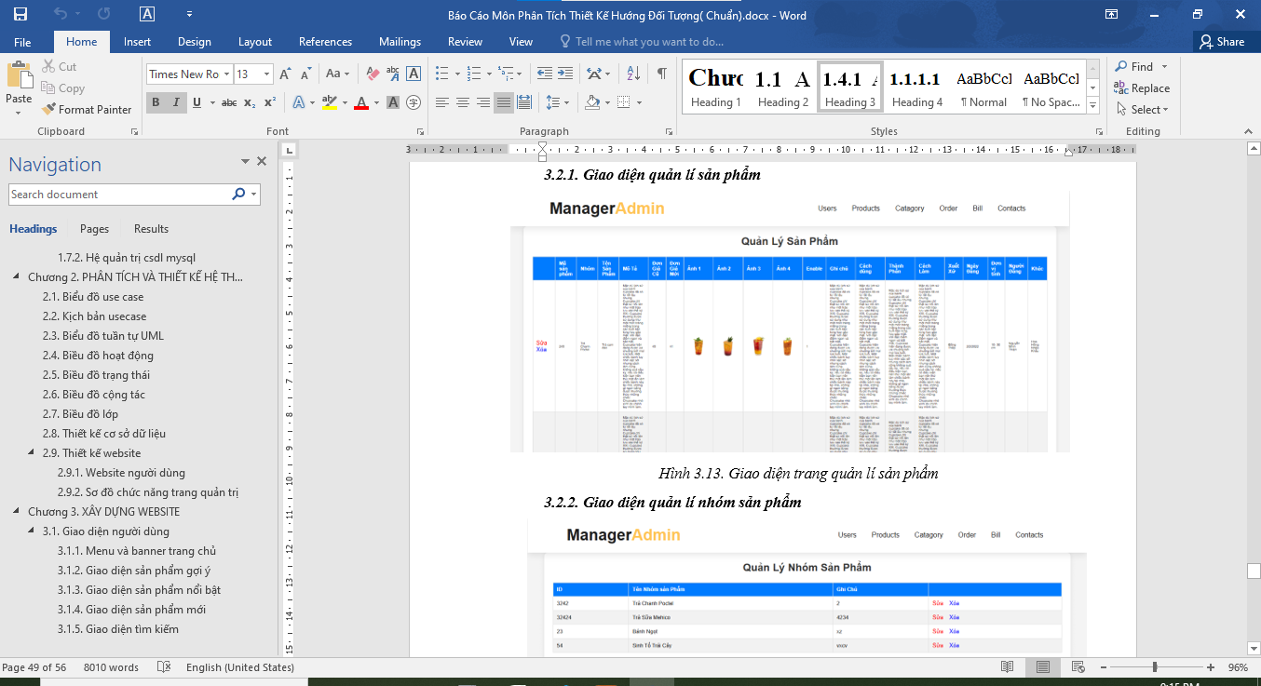Toggle Bold formatting
The image size is (1261, 686).
[x=156, y=102]
